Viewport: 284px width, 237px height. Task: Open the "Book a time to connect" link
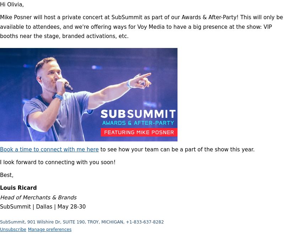pyautogui.click(x=49, y=150)
